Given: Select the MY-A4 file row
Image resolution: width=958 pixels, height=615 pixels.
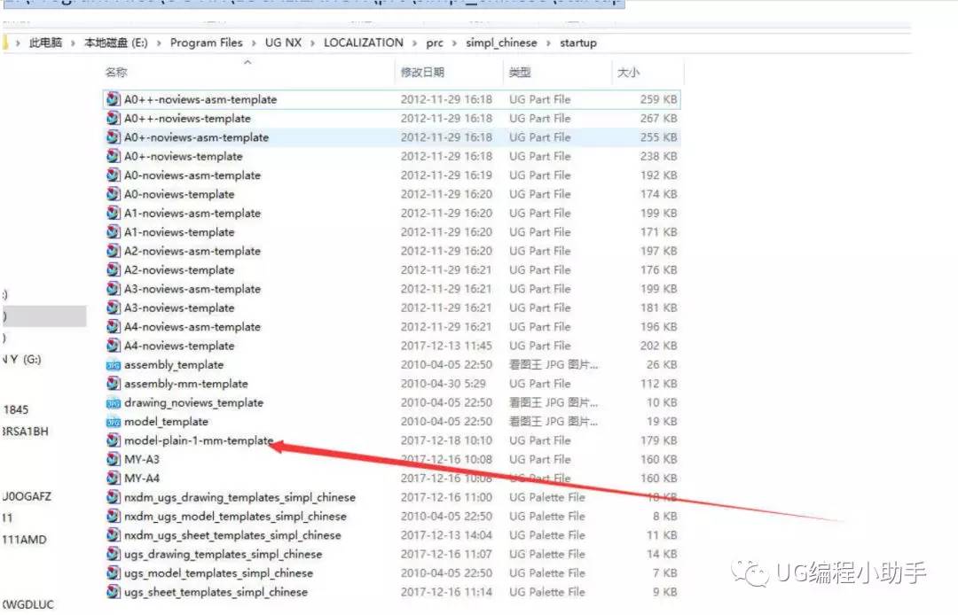Looking at the screenshot, I should point(391,478).
